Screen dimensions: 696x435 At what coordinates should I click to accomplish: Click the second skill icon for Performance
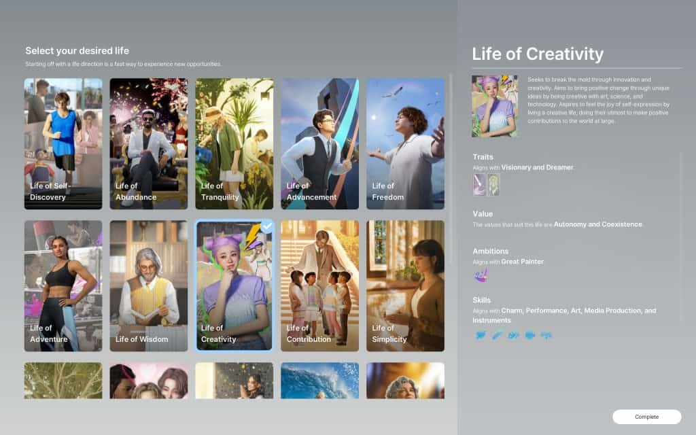pos(497,335)
